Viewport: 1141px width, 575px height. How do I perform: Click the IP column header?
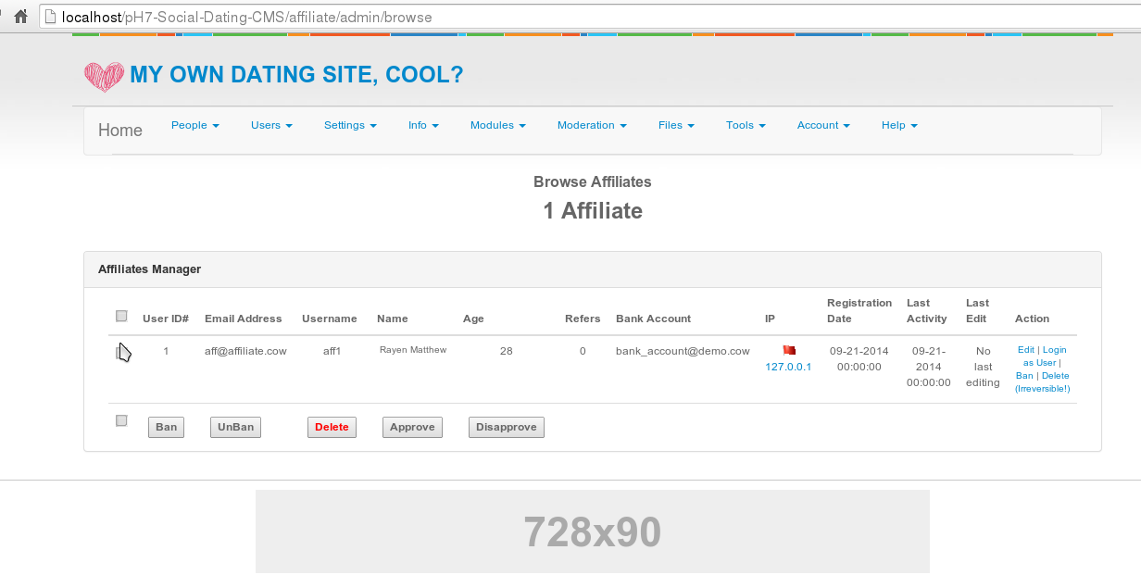click(770, 319)
